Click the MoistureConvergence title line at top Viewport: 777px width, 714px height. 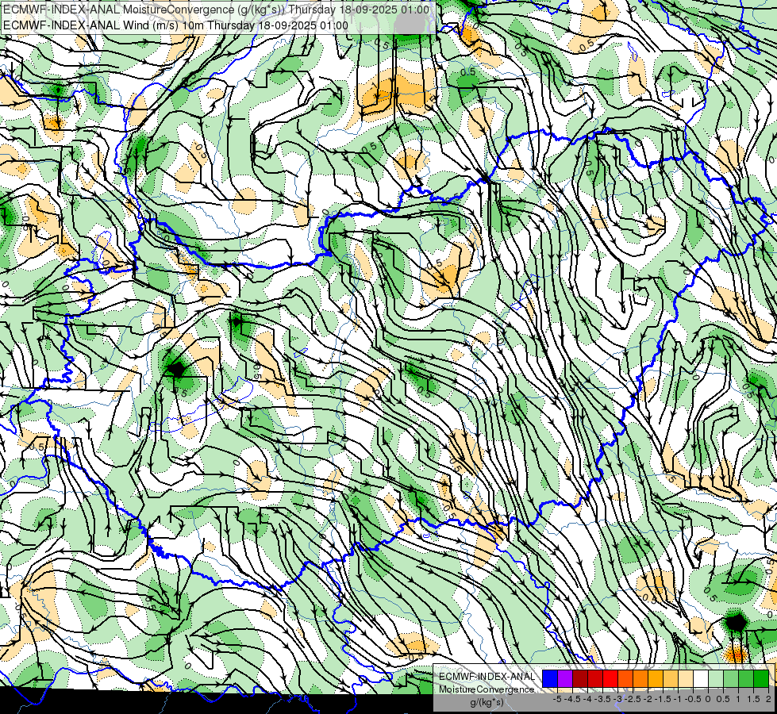point(215,10)
